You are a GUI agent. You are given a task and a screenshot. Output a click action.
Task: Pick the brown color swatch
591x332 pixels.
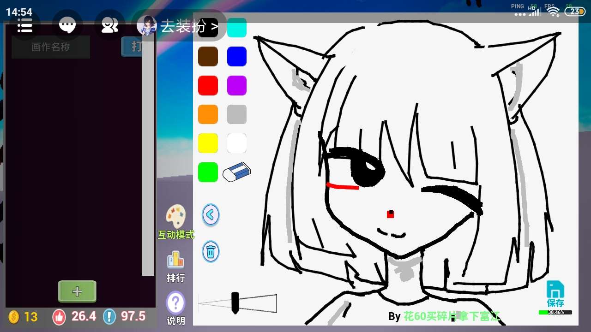click(x=208, y=56)
